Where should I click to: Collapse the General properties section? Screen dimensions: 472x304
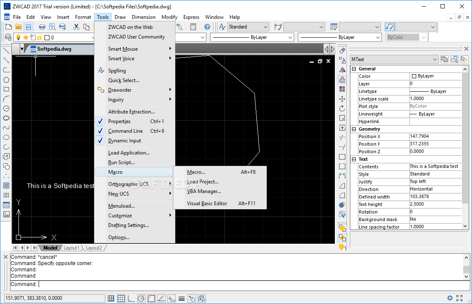click(x=354, y=69)
